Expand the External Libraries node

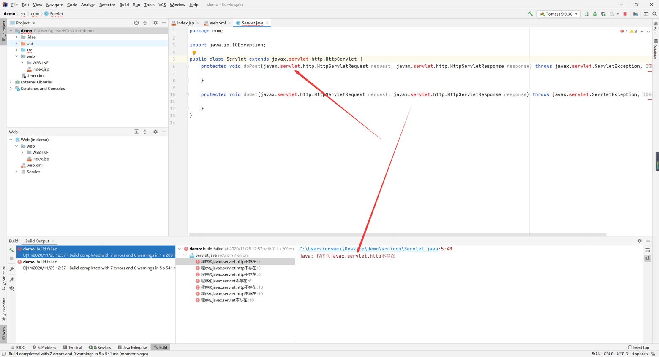pyautogui.click(x=11, y=82)
